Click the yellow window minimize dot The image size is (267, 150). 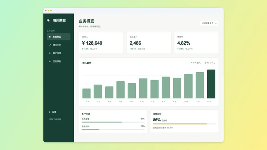tap(48, 10)
